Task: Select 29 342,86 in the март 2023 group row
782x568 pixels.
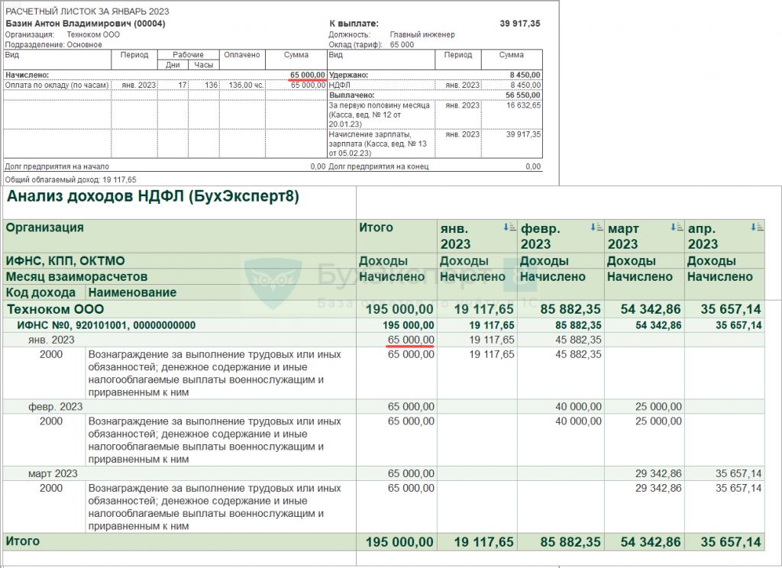Action: tap(658, 474)
